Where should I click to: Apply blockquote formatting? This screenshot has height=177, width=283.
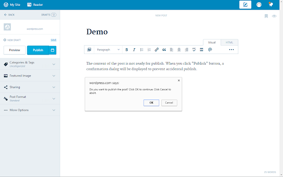click(x=164, y=50)
